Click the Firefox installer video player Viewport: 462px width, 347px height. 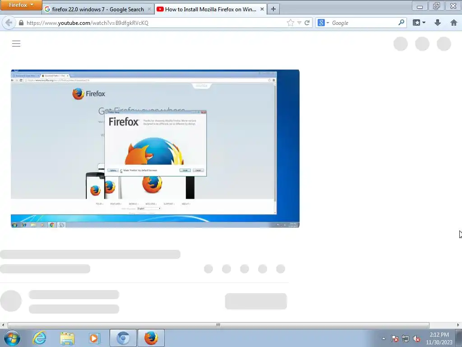coord(155,148)
